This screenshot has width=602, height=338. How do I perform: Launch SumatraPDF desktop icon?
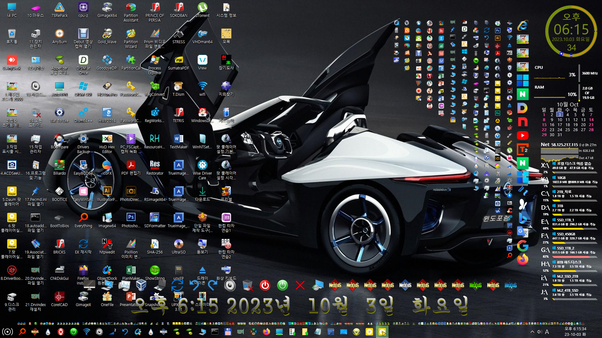[178, 63]
